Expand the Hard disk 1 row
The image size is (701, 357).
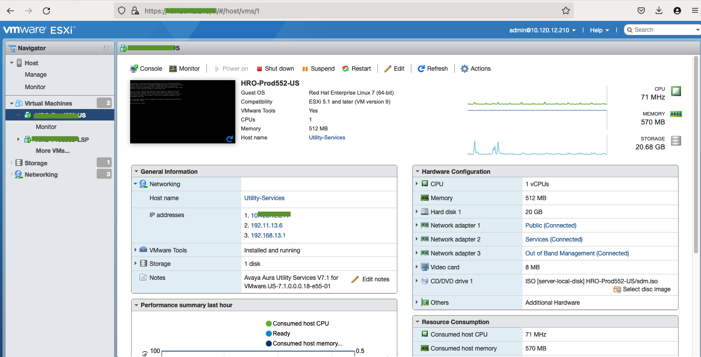417,212
